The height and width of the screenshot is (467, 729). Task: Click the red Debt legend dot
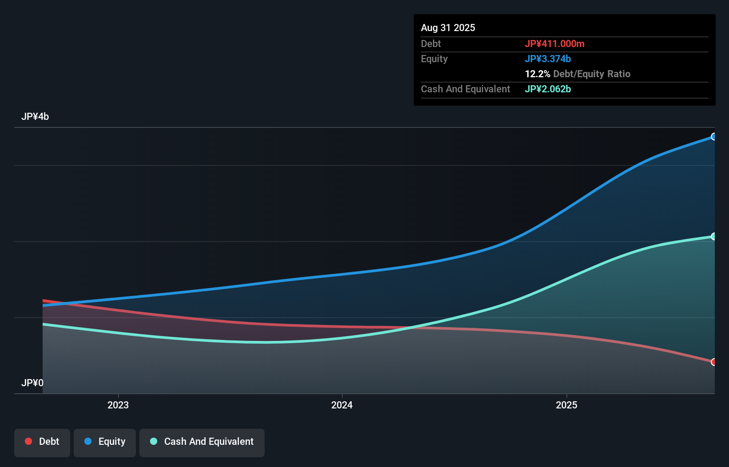(x=28, y=441)
